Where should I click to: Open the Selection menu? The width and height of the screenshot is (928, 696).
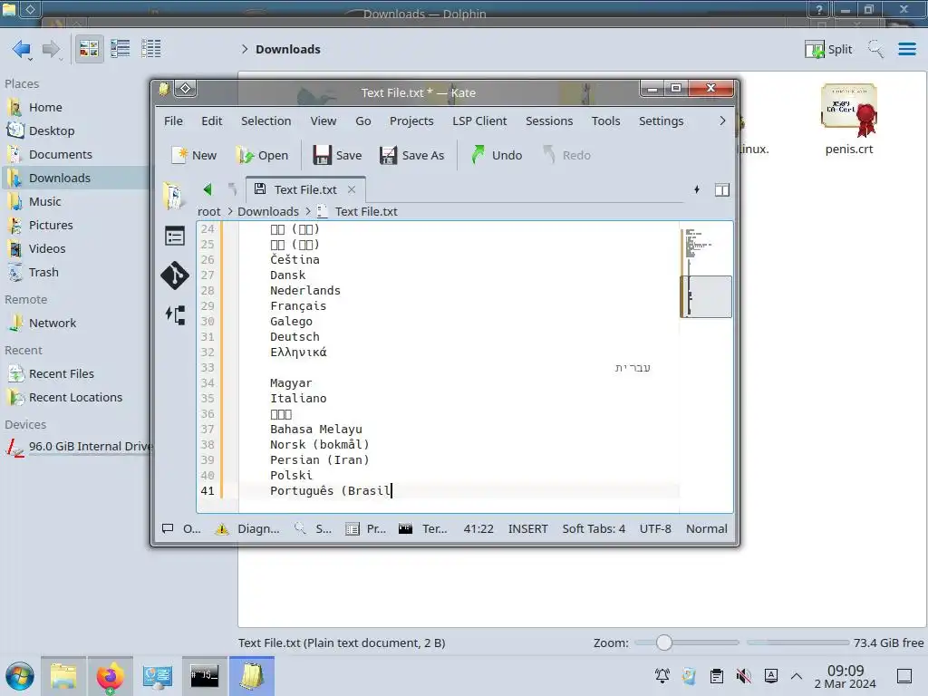coord(266,121)
